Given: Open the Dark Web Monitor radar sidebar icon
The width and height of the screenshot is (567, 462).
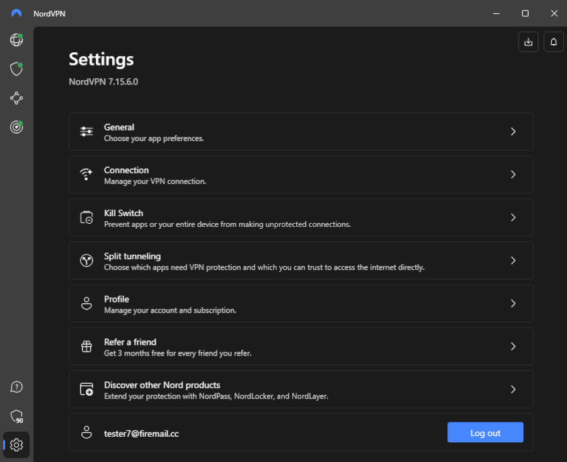Looking at the screenshot, I should tap(16, 127).
